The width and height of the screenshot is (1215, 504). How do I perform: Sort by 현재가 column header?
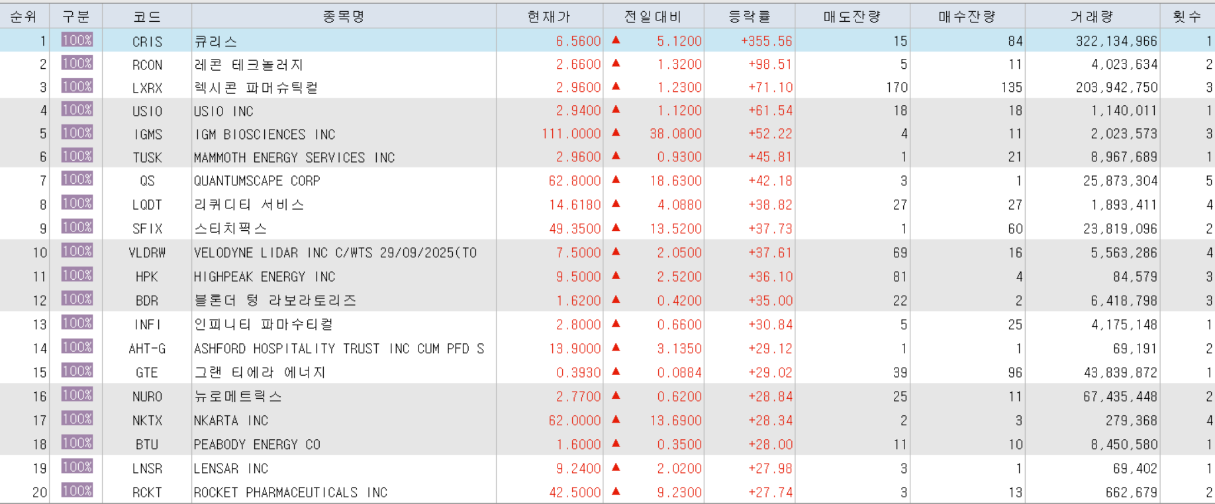click(549, 17)
